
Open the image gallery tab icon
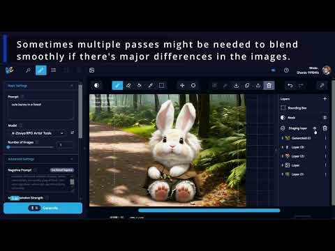(91, 70)
